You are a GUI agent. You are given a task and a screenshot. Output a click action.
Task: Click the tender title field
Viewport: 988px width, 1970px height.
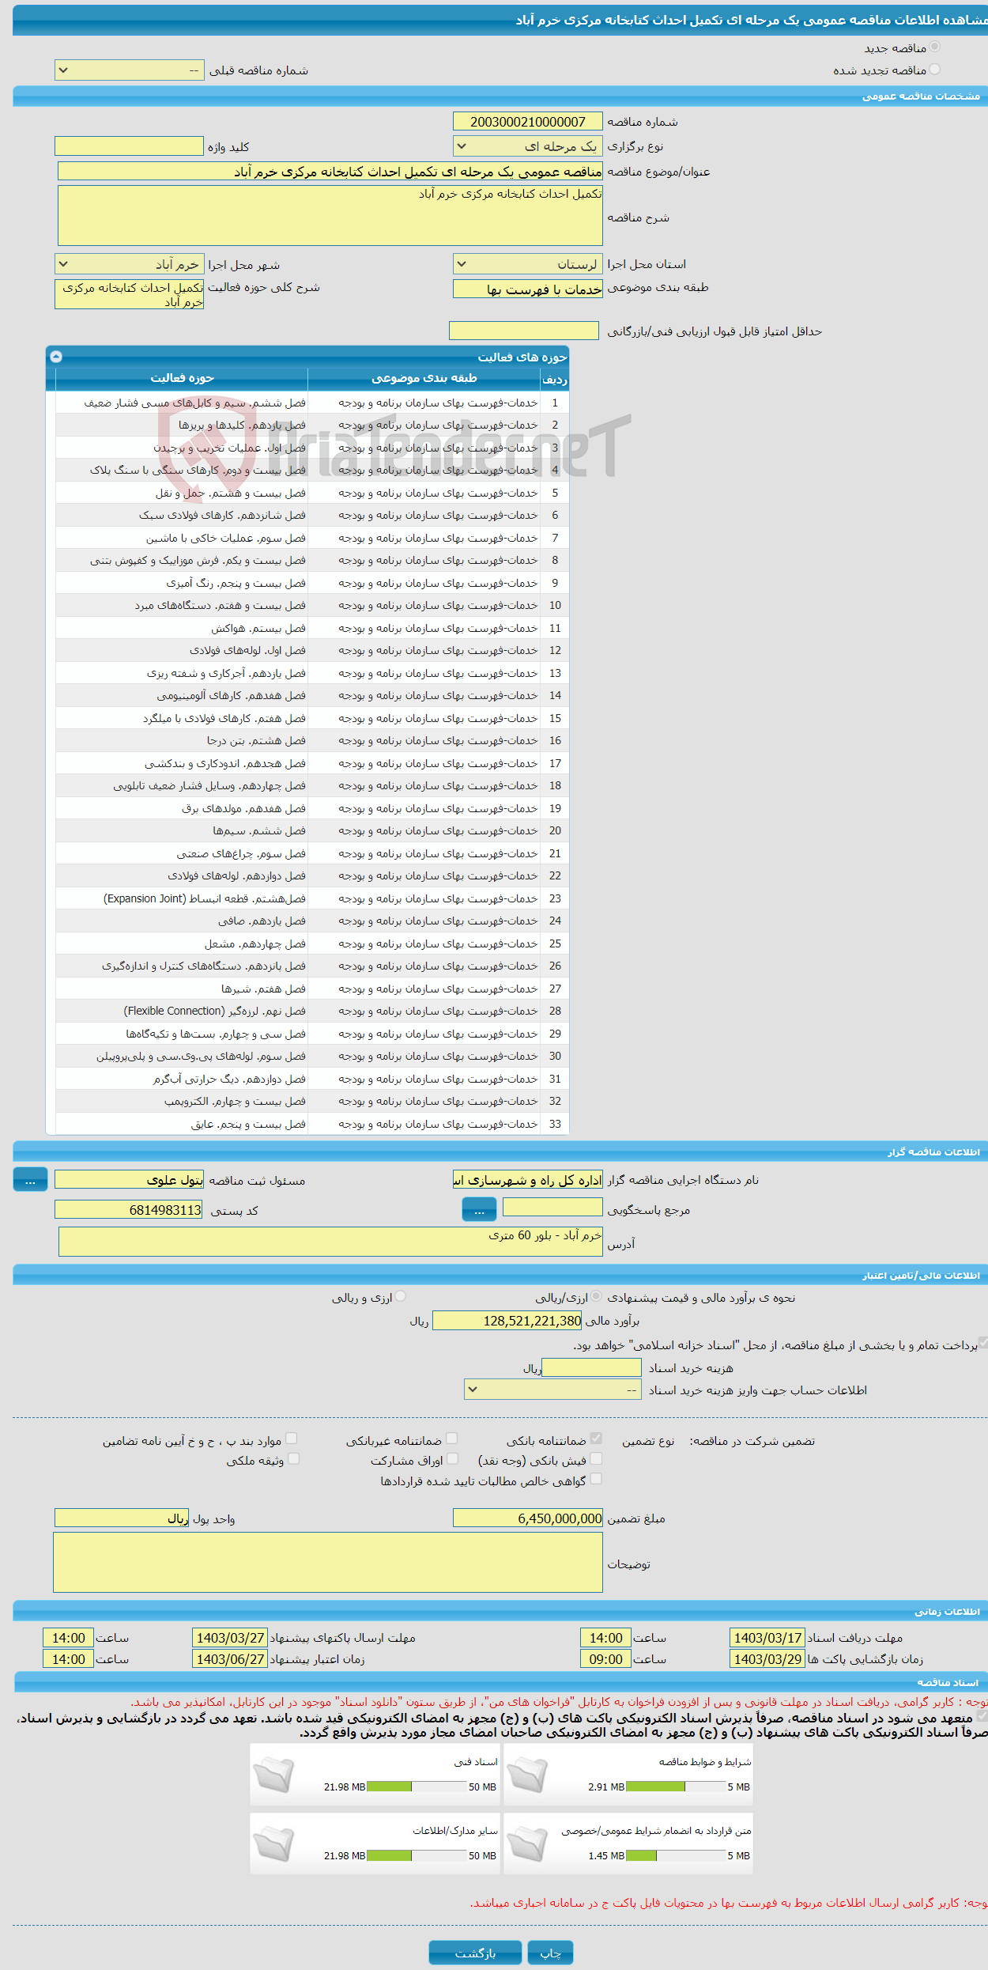330,171
